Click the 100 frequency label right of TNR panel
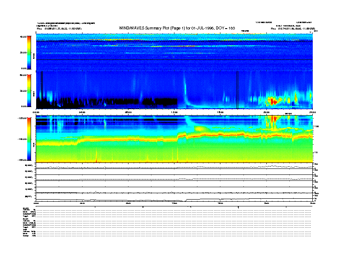The height and width of the screenshot is (261, 337). [317, 126]
